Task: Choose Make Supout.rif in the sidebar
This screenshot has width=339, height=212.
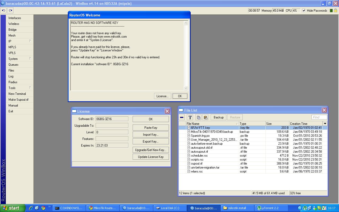Action: pyautogui.click(x=20, y=99)
